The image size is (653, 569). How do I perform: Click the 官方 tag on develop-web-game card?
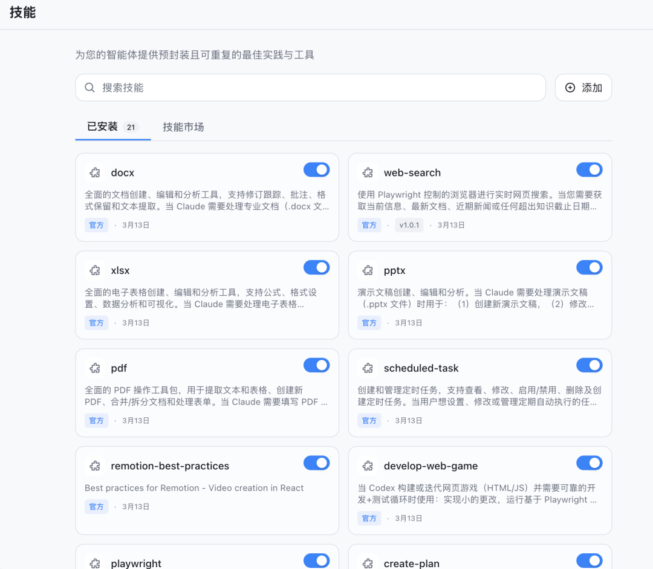click(369, 518)
